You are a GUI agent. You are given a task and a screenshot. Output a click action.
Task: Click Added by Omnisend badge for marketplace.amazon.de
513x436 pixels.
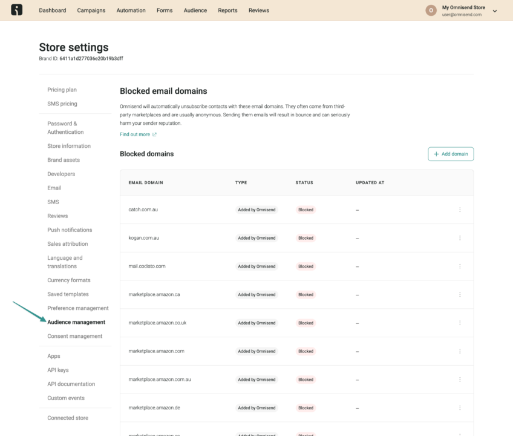coord(256,408)
